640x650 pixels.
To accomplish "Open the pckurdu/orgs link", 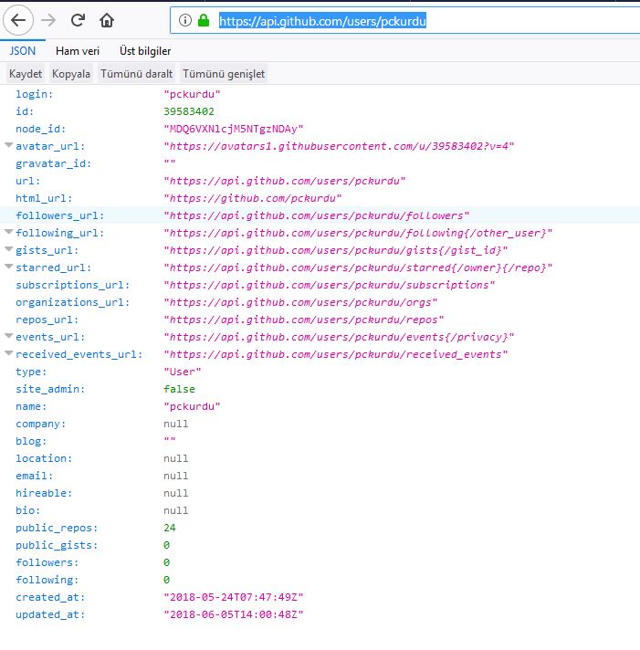I will (x=300, y=302).
